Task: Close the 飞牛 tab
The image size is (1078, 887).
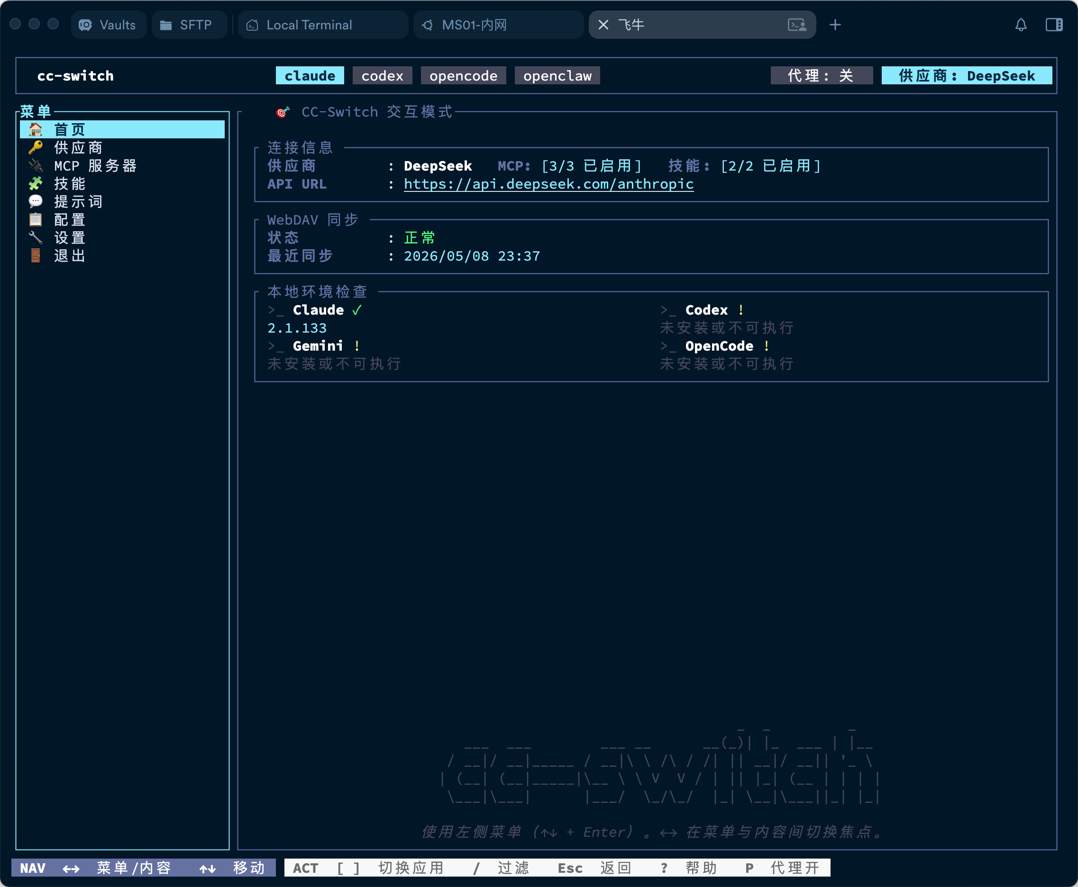Action: click(603, 25)
